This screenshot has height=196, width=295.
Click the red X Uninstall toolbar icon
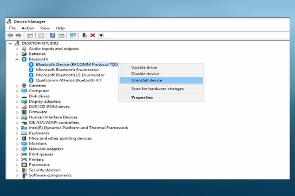93,35
